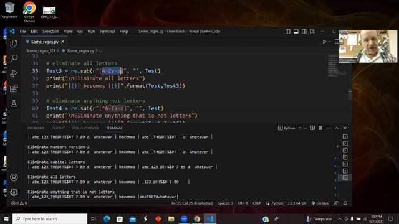This screenshot has height=224, width=399.
Task: Open the Terminal menu
Action: [x=107, y=31]
